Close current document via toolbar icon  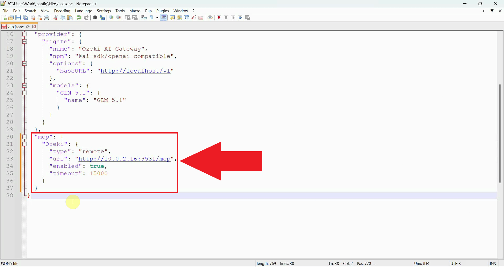(33, 18)
